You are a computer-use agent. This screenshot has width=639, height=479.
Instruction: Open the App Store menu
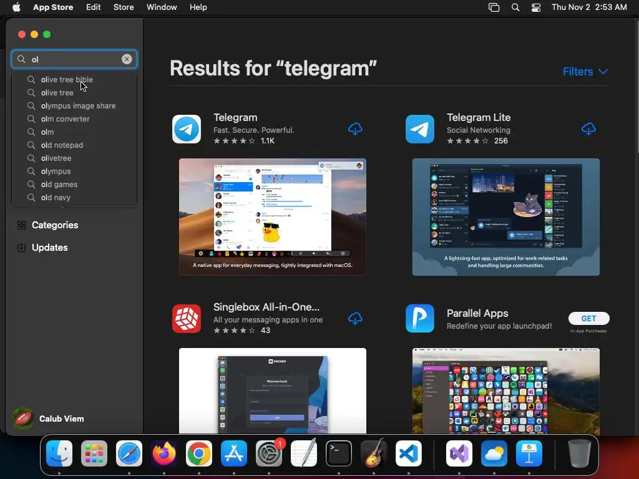pos(53,7)
